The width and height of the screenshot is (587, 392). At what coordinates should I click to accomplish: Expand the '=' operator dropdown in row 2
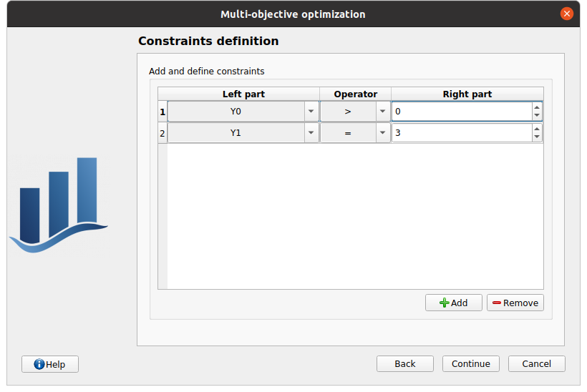[382, 133]
